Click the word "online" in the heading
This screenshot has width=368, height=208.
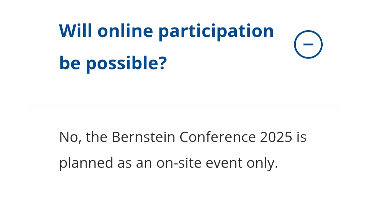coord(125,31)
